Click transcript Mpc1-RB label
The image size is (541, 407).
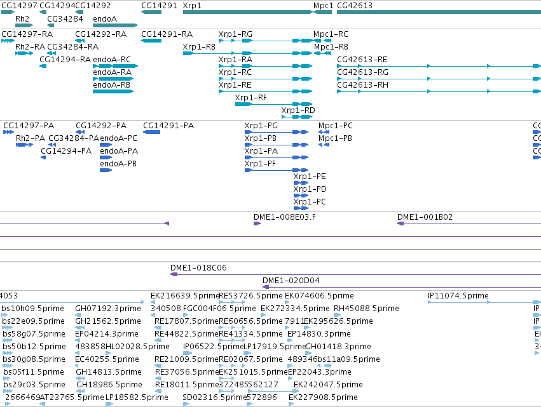[x=331, y=47]
